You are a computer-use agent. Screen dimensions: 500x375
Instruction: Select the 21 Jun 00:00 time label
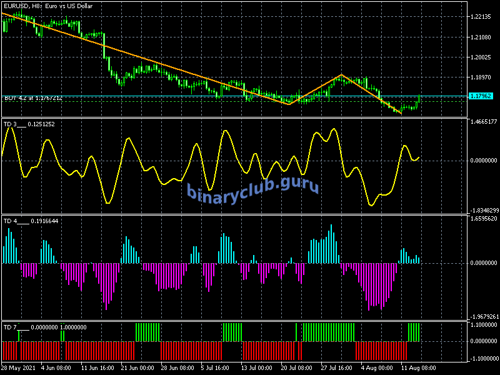click(137, 367)
